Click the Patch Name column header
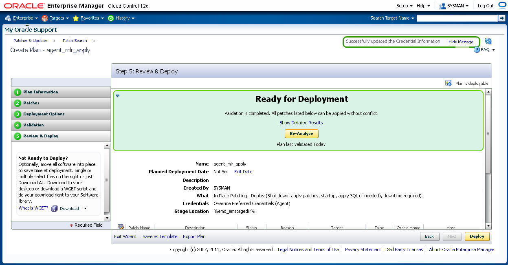508x265 pixels. tap(139, 227)
